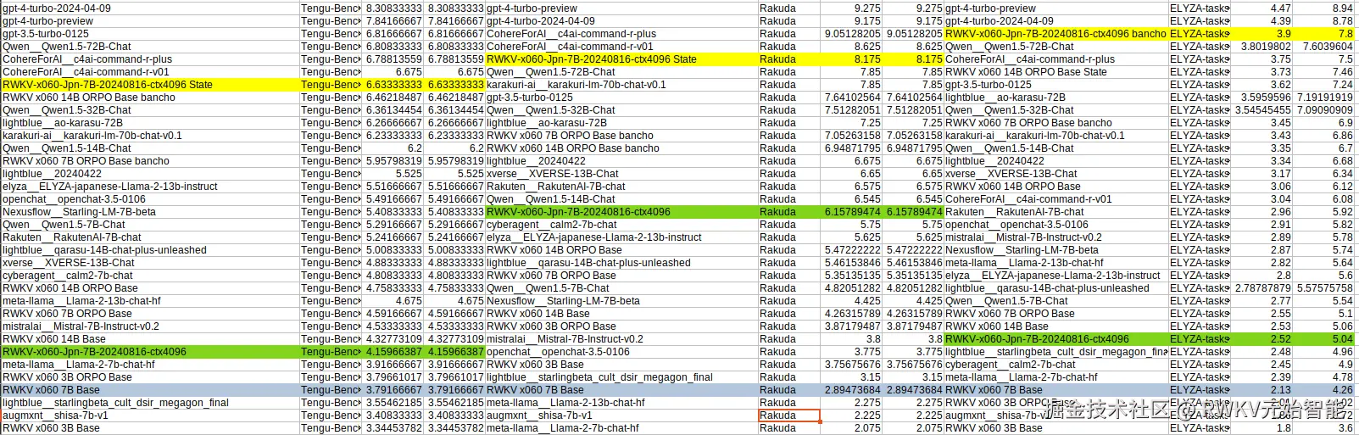Viewport: 1359px width, 435px height.
Task: Click green RWKV-x060-Jpn-7B-20240816-ctx4096 name in Rakuda table
Action: 621,212
